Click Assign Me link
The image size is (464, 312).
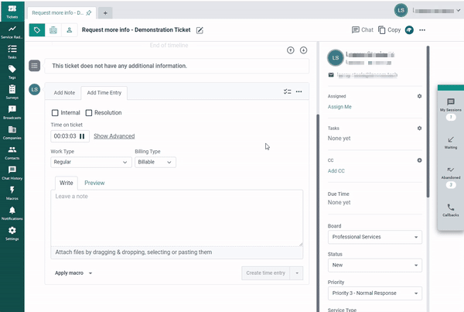click(339, 107)
